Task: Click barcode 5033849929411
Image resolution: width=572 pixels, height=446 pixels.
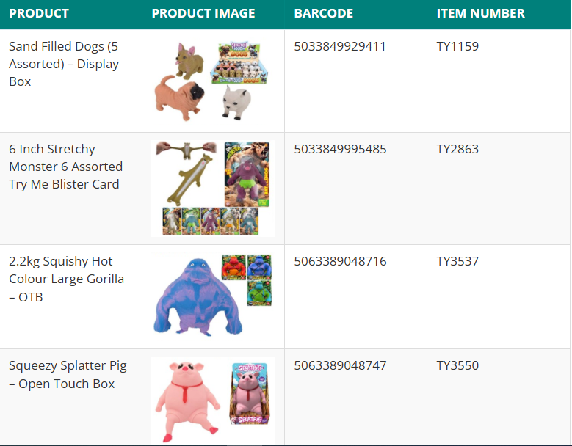Action: point(340,46)
